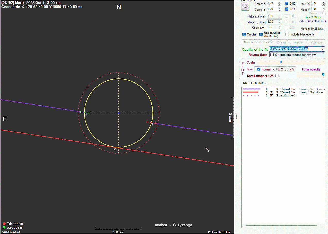Enable Scroll range x1.25 checkbox
The image size is (328, 234).
277,76
